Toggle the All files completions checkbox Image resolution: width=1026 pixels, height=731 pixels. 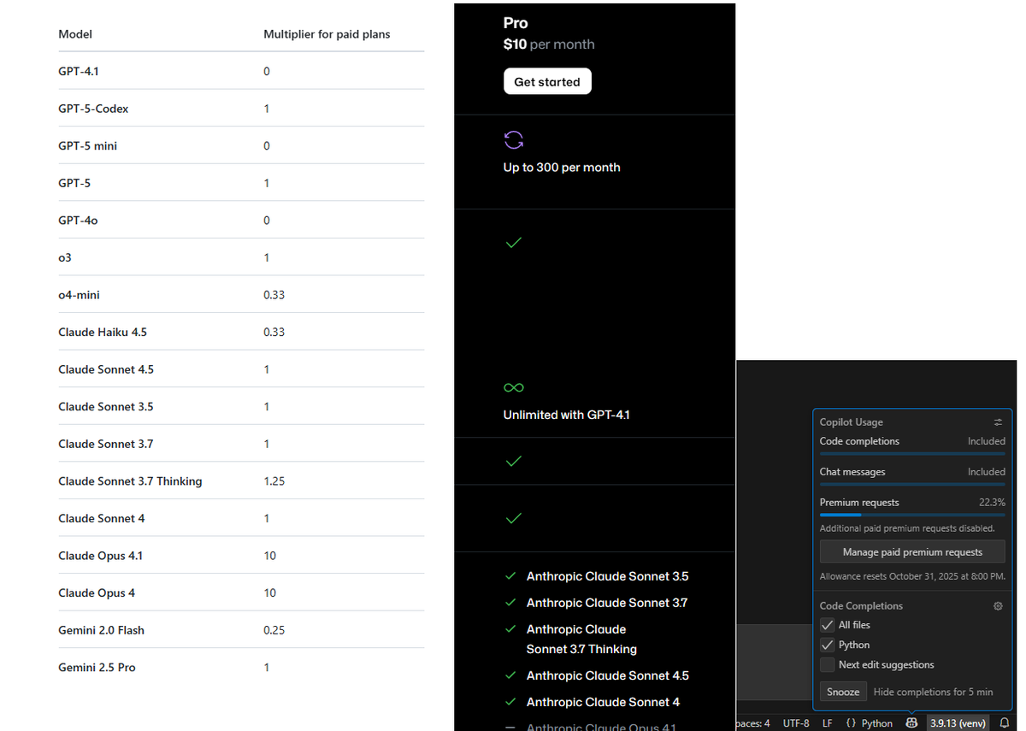[827, 625]
